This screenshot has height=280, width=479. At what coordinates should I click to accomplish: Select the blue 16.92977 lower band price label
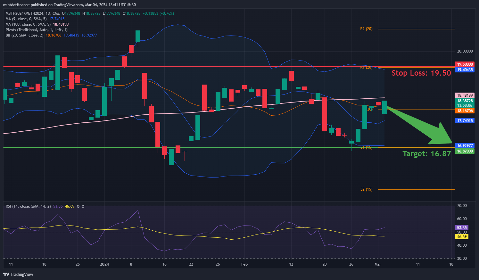pos(465,146)
